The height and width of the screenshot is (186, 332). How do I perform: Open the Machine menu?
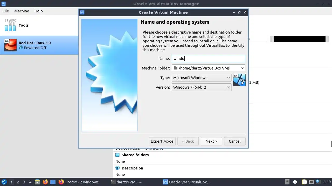(22, 11)
